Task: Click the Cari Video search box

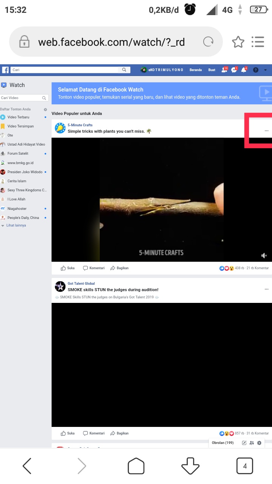Action: tap(24, 98)
